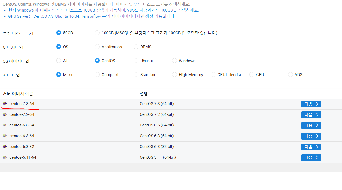The width and height of the screenshot is (342, 190).
Task: Click the OS 이미지타입 label
Action: 16,61
